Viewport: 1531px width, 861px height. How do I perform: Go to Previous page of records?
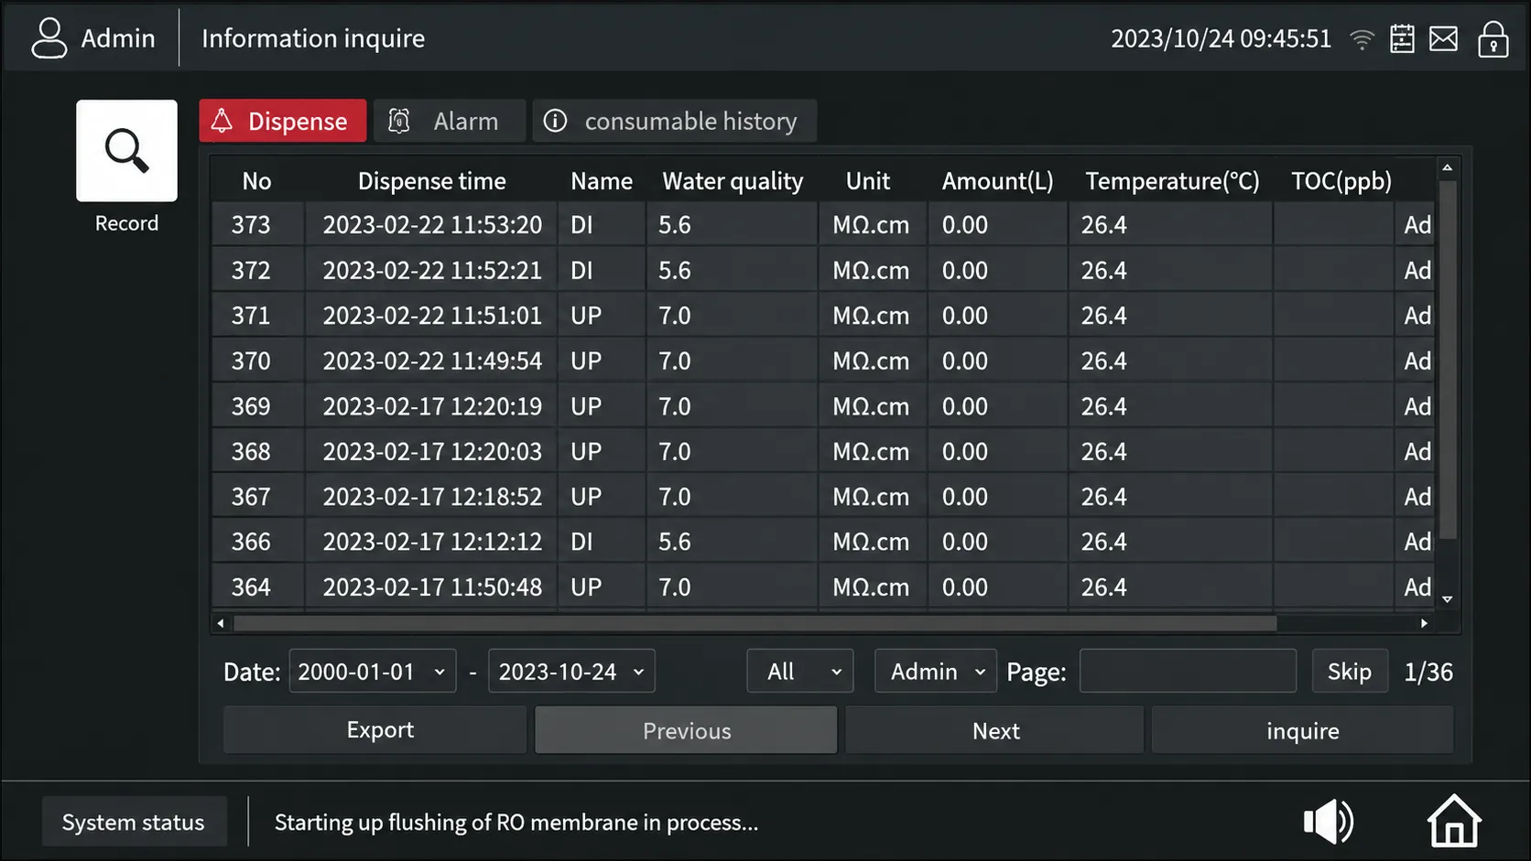coord(686,730)
